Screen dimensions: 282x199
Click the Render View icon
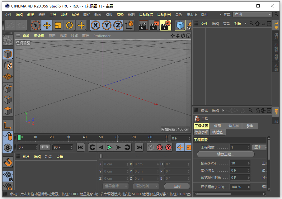(143, 25)
